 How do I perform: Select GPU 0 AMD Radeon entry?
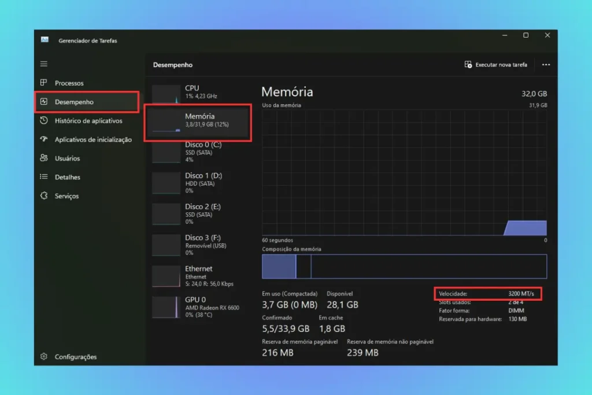[198, 307]
